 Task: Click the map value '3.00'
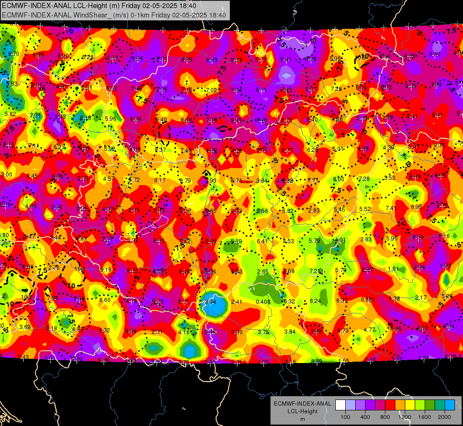coord(7,174)
